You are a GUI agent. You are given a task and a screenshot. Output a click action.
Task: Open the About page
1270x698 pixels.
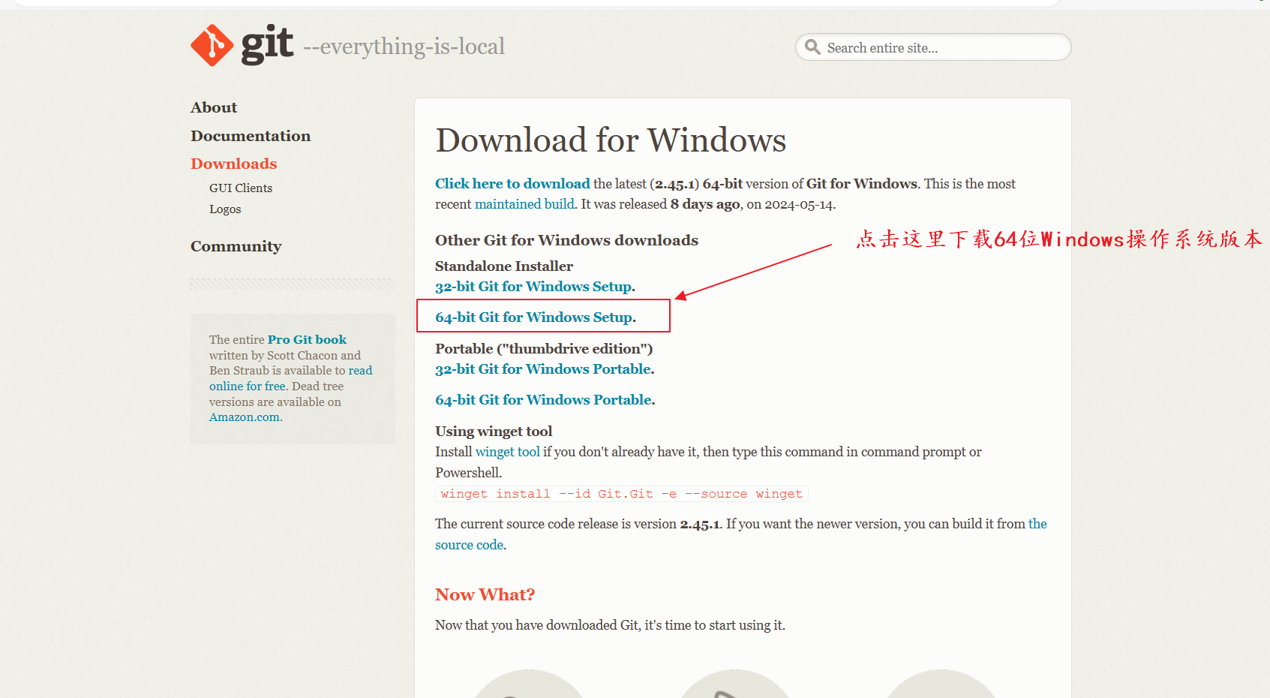[x=214, y=107]
